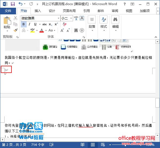Viewport: 160px width, 148px height.
Task: Open phonetic guide wén icon
Action: 76,18
